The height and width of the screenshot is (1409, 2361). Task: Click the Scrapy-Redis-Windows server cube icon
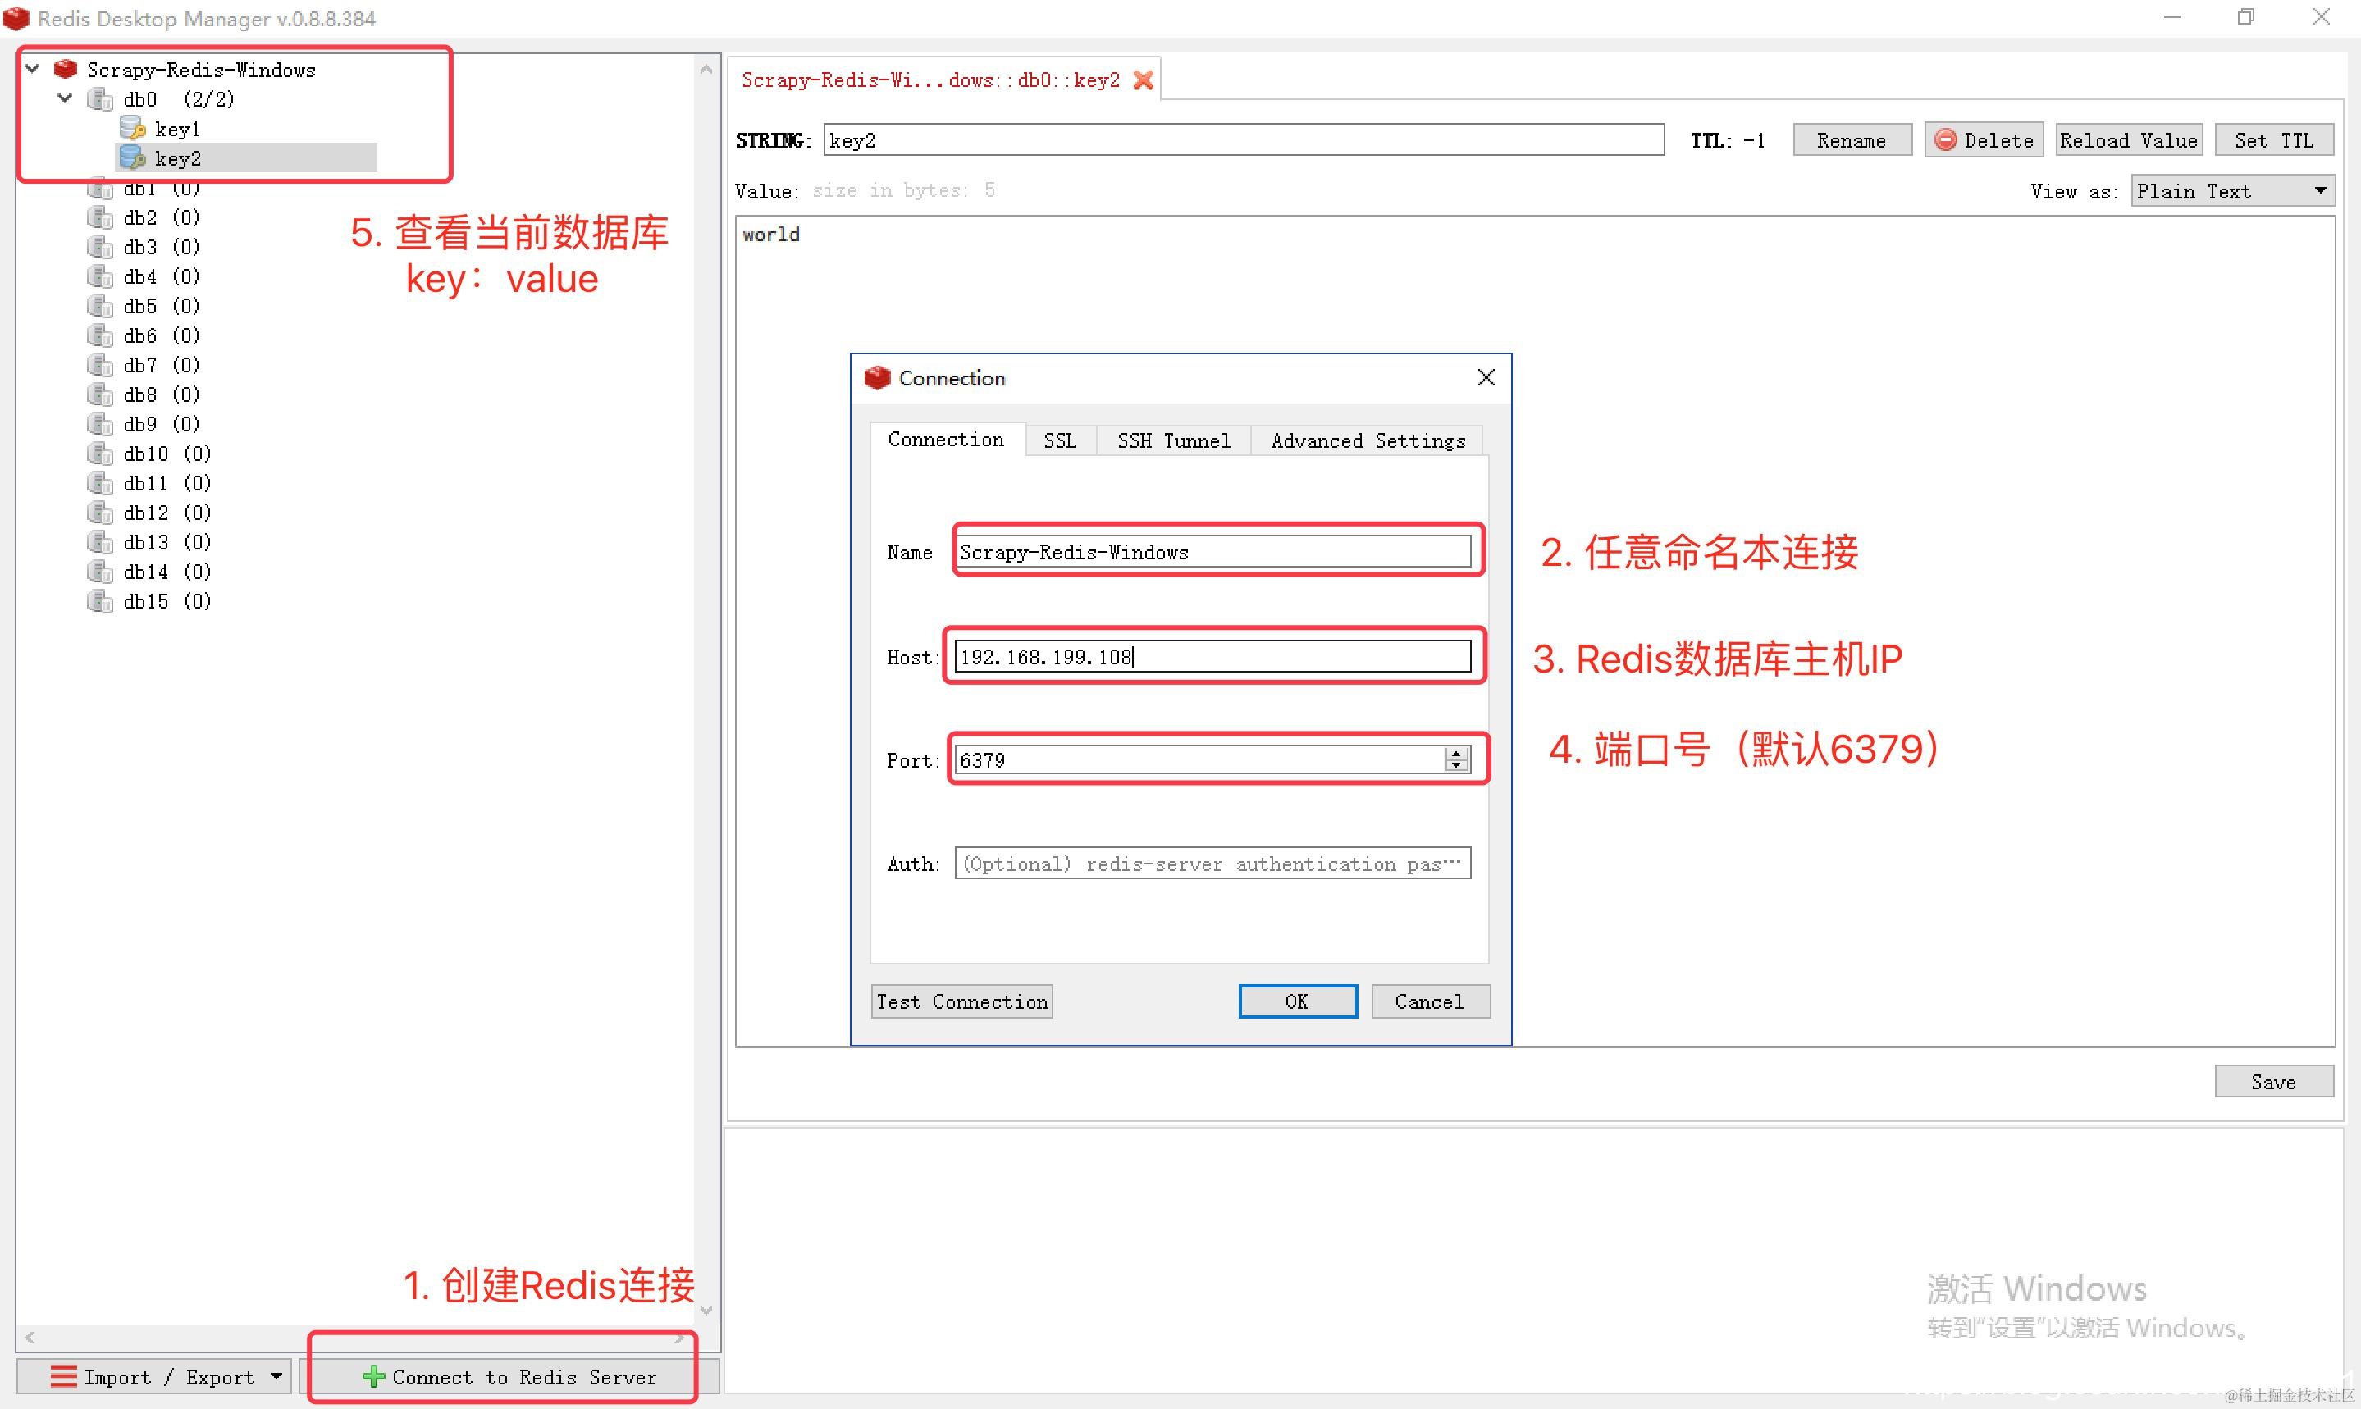(66, 70)
